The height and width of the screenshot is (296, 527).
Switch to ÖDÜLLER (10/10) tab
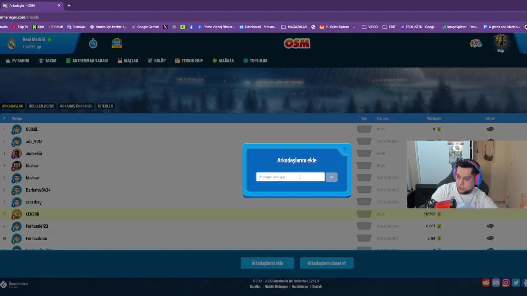pyautogui.click(x=42, y=106)
